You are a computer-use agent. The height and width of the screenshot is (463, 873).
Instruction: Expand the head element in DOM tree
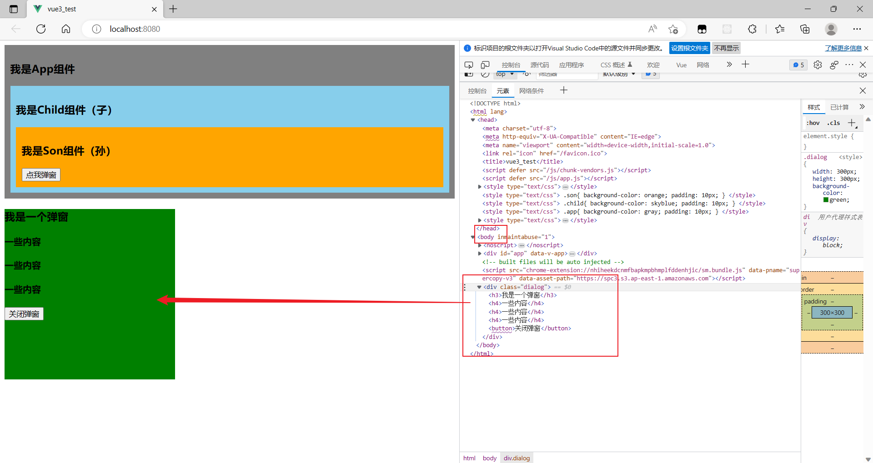[473, 119]
